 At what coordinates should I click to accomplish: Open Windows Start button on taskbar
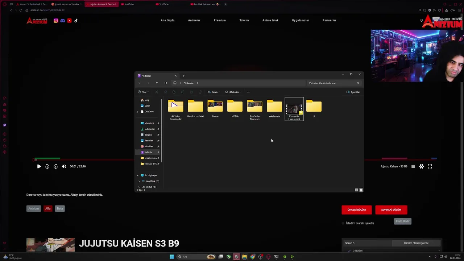[x=172, y=257]
